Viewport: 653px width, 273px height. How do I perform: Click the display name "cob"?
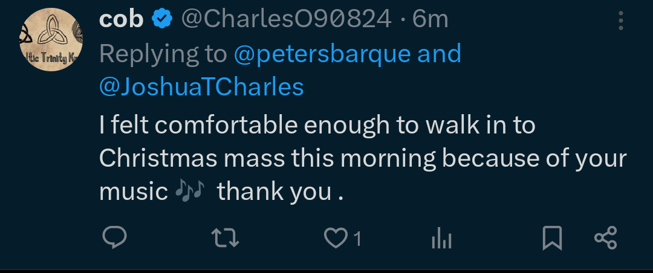121,20
